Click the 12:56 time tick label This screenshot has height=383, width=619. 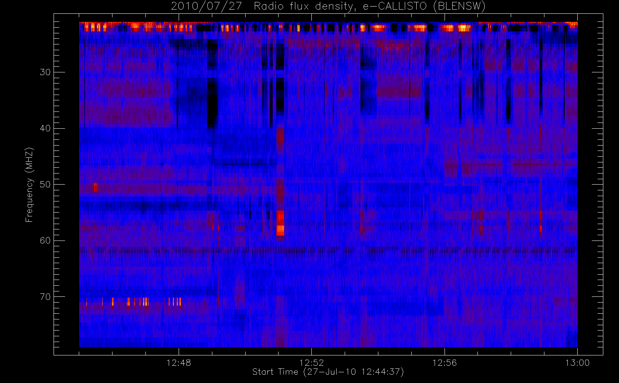tap(445, 363)
